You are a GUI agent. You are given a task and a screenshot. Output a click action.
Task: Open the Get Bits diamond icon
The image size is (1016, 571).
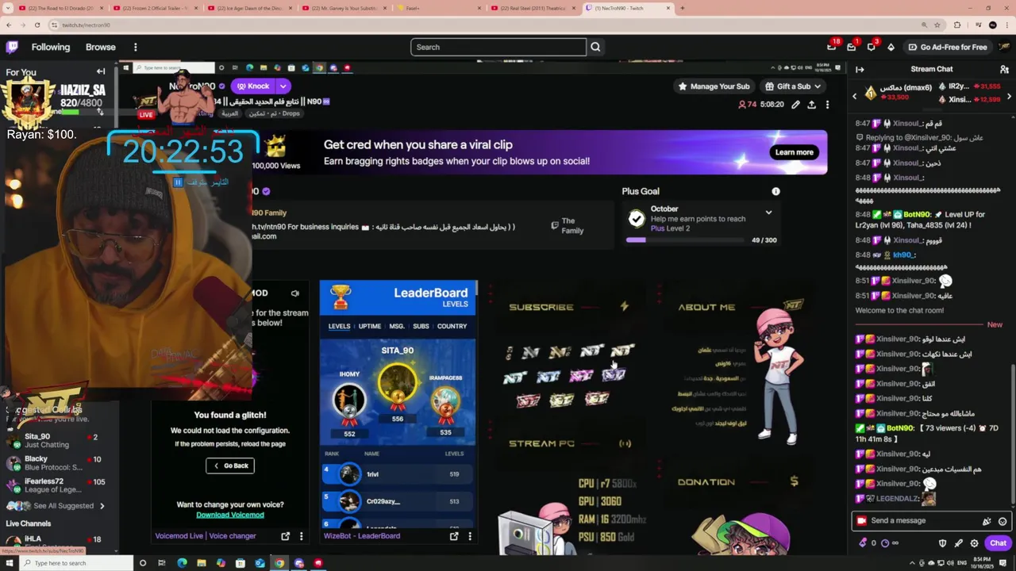point(891,47)
